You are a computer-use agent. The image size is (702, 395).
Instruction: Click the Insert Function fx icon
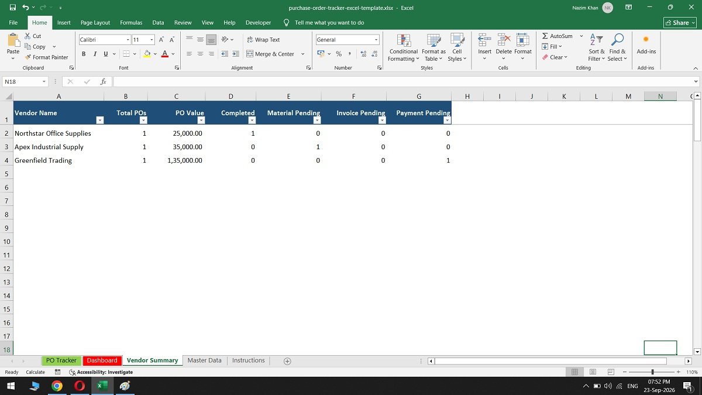(x=103, y=82)
